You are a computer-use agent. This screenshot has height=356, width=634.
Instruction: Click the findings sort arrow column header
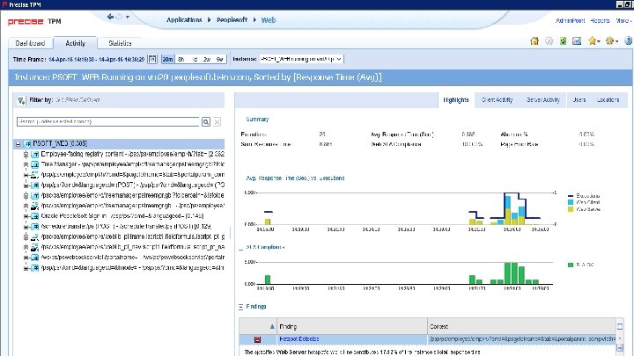[x=258, y=326]
